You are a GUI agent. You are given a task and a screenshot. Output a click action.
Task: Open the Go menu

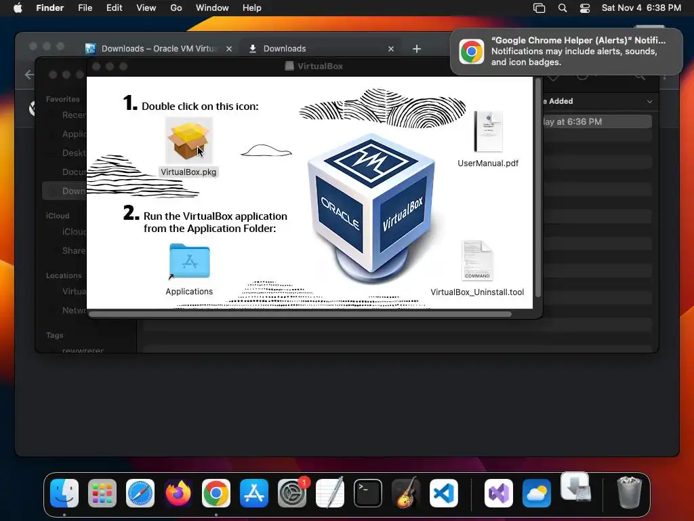pos(176,8)
